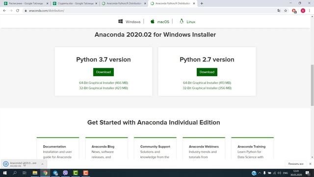Open the Windows Start menu
Viewport: 314px width, 177px height.
coord(5,173)
